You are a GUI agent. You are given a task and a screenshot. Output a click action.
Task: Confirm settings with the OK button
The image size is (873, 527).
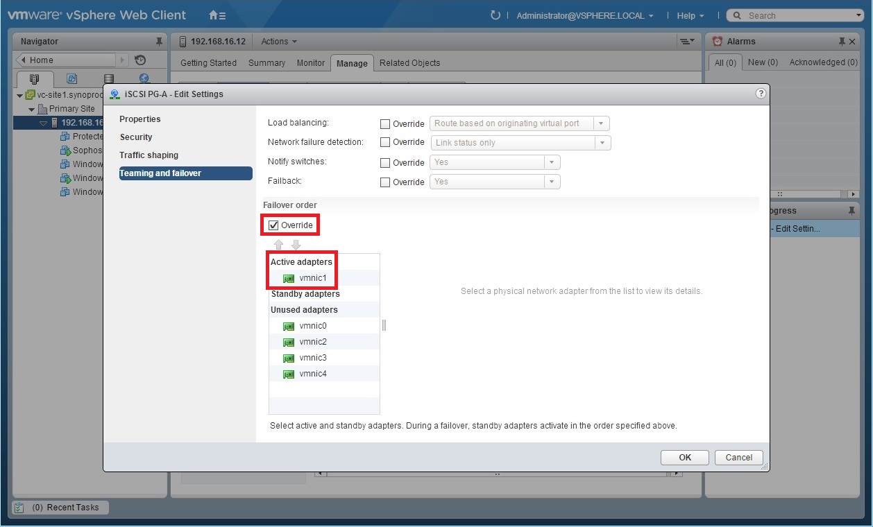684,457
